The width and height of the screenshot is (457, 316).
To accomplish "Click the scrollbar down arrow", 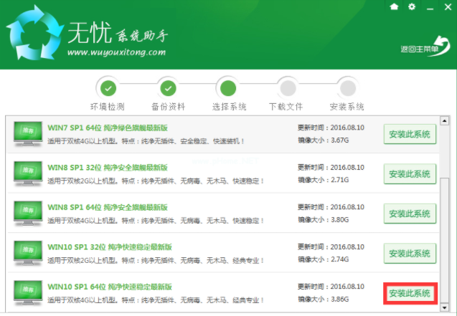I will pos(444,307).
